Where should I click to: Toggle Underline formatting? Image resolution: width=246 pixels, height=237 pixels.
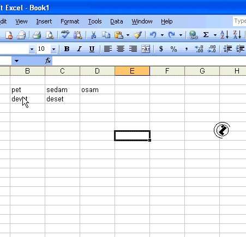[x=92, y=49]
